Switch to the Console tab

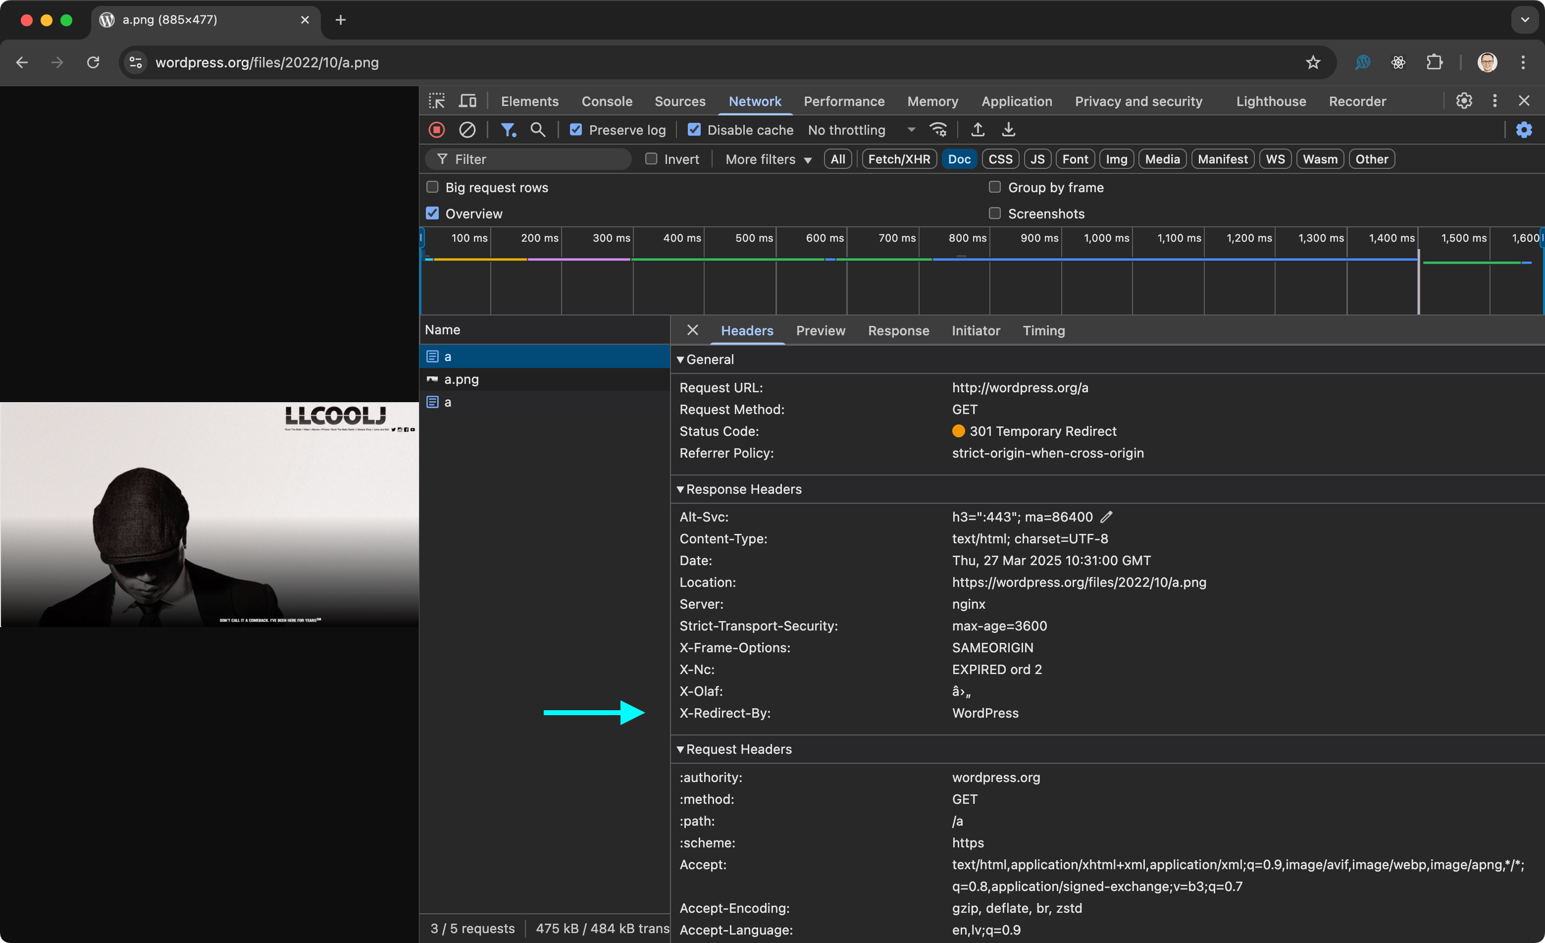tap(607, 101)
